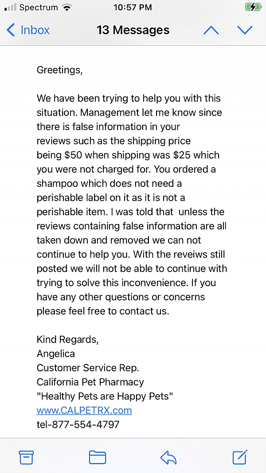Open the move-to-folder icon
The width and height of the screenshot is (266, 473).
98,457
